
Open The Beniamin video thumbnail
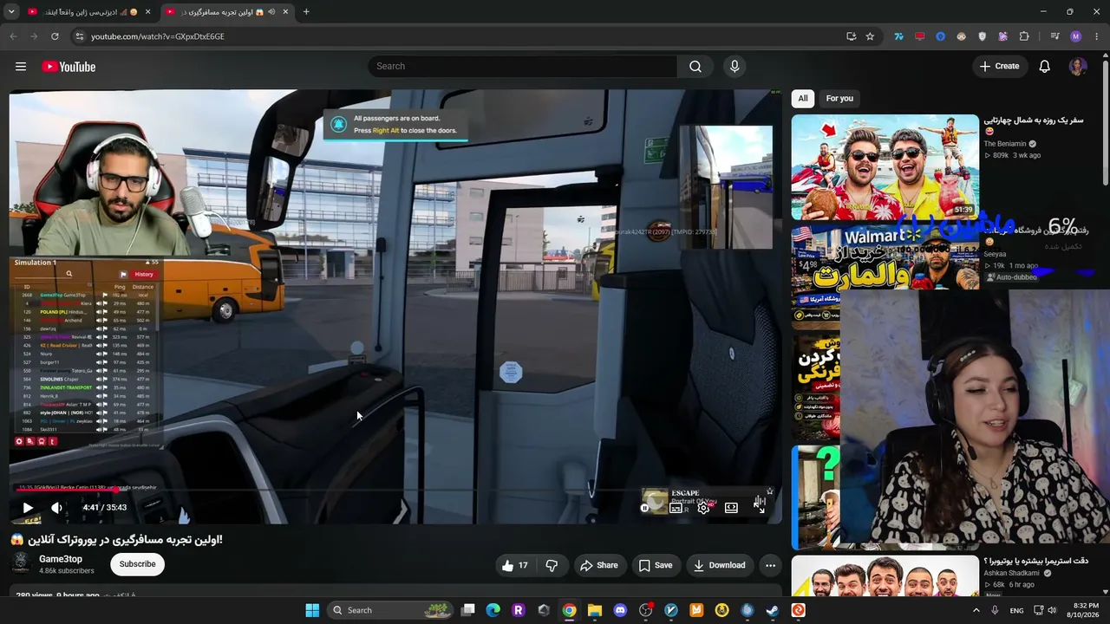coord(885,167)
